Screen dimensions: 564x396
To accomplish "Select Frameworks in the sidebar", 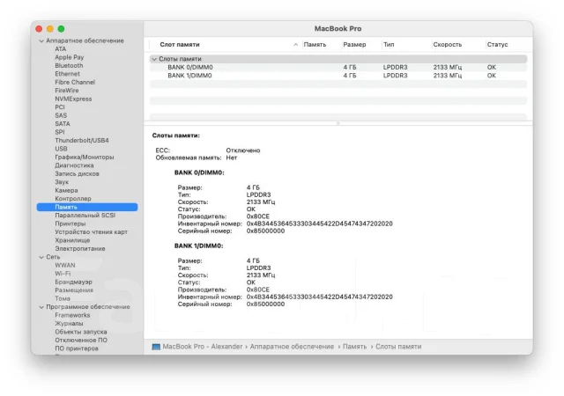I will point(72,315).
